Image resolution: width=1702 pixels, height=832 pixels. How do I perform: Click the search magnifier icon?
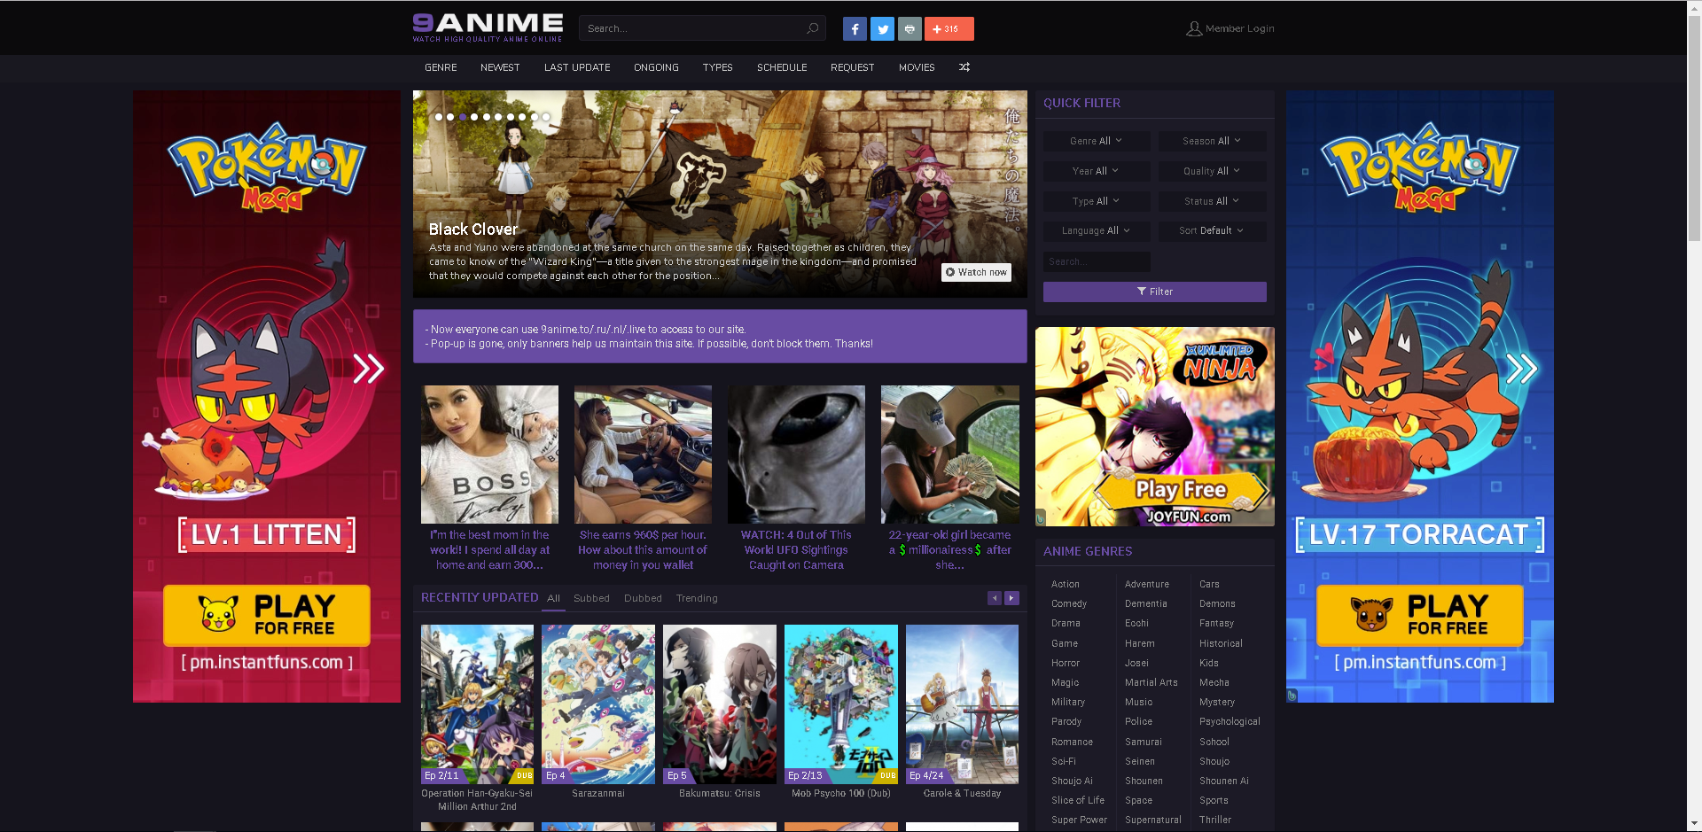812,28
